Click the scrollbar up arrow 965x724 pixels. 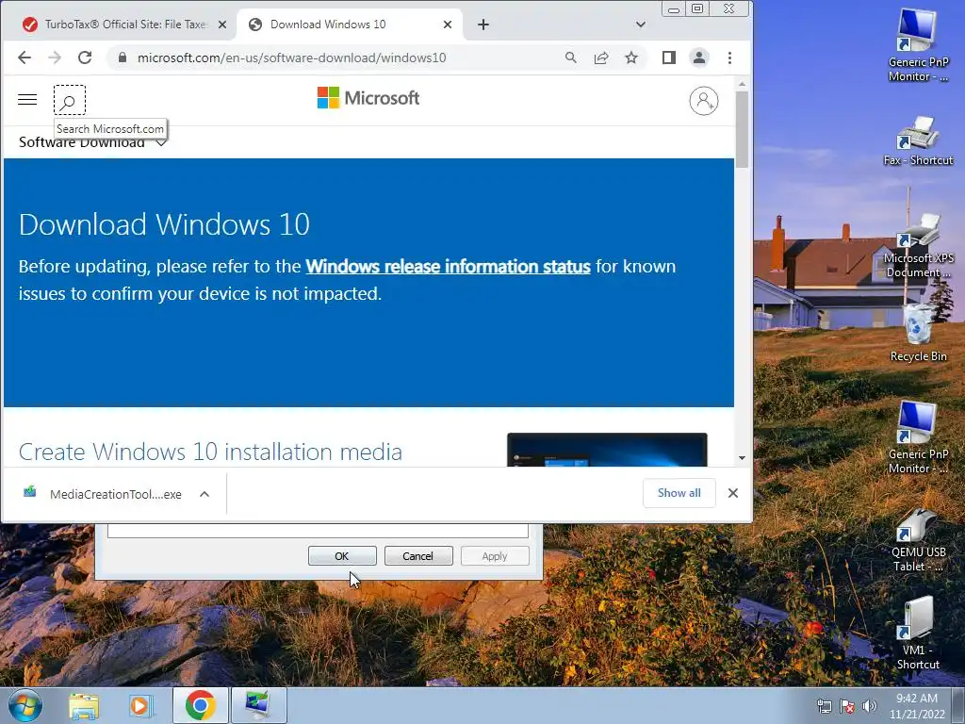click(x=743, y=84)
